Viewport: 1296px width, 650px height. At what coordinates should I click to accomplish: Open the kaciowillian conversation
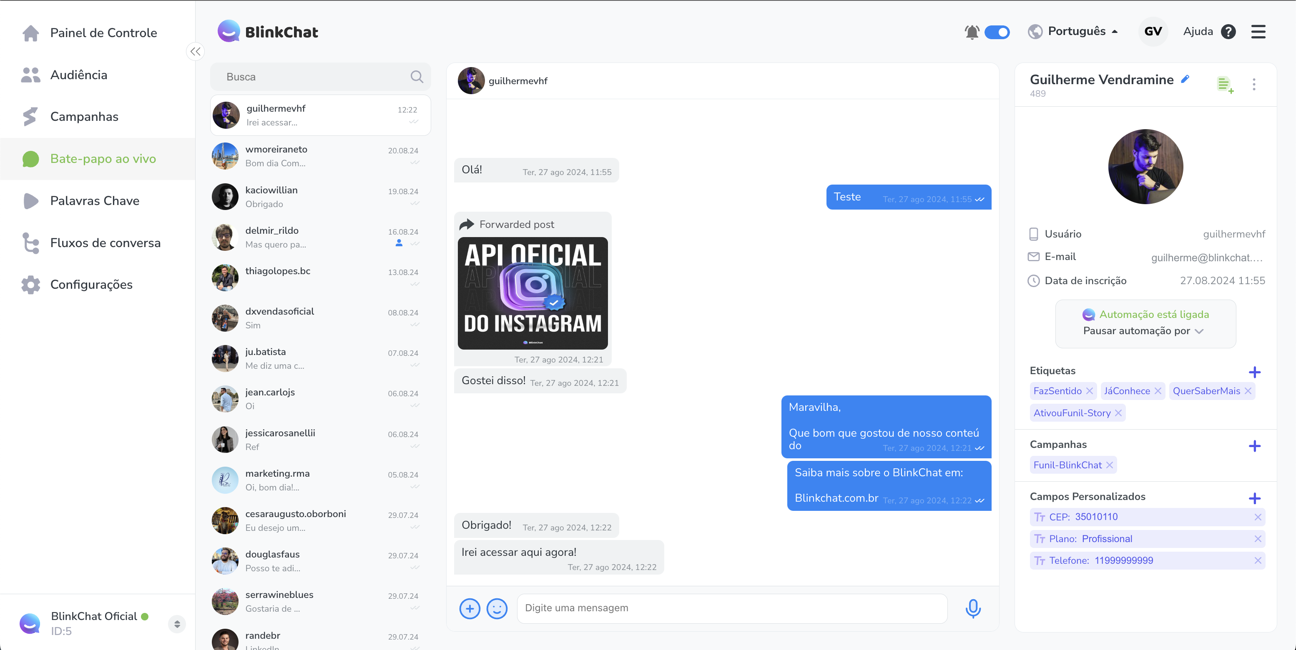coord(320,197)
